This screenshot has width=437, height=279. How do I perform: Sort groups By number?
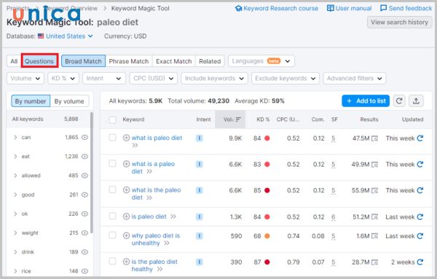tap(31, 101)
